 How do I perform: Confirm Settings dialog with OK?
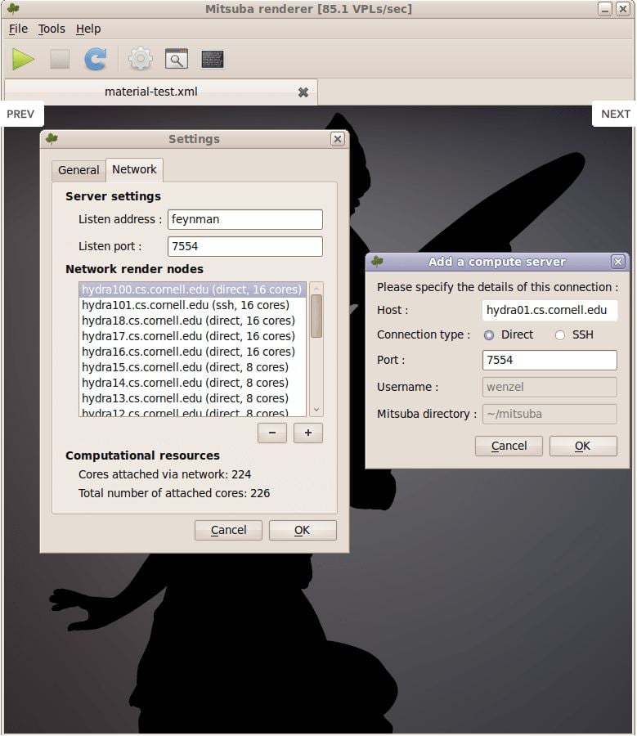pyautogui.click(x=303, y=531)
